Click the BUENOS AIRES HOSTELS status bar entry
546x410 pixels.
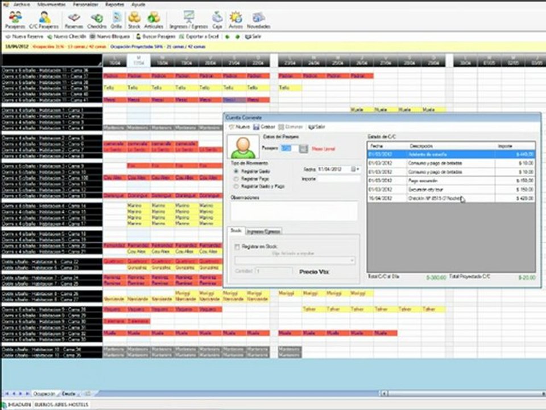point(61,405)
